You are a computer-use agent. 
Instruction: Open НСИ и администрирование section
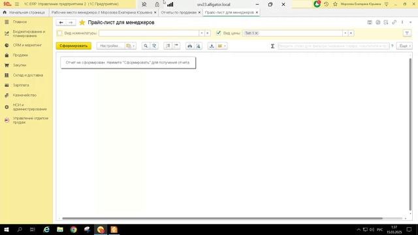tap(29, 107)
